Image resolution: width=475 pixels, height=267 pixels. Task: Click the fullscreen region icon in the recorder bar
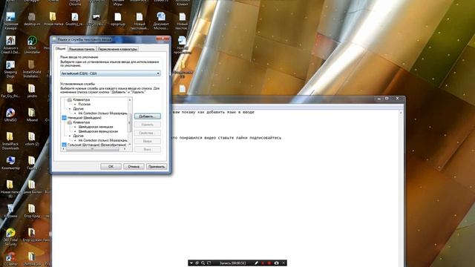click(x=209, y=263)
